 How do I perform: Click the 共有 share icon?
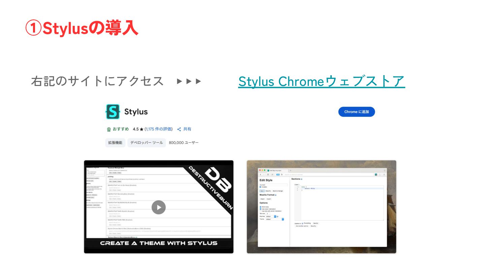coord(179,129)
